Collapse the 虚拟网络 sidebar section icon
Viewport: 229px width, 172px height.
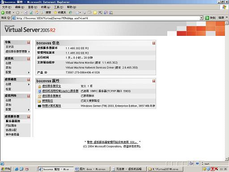29,96
